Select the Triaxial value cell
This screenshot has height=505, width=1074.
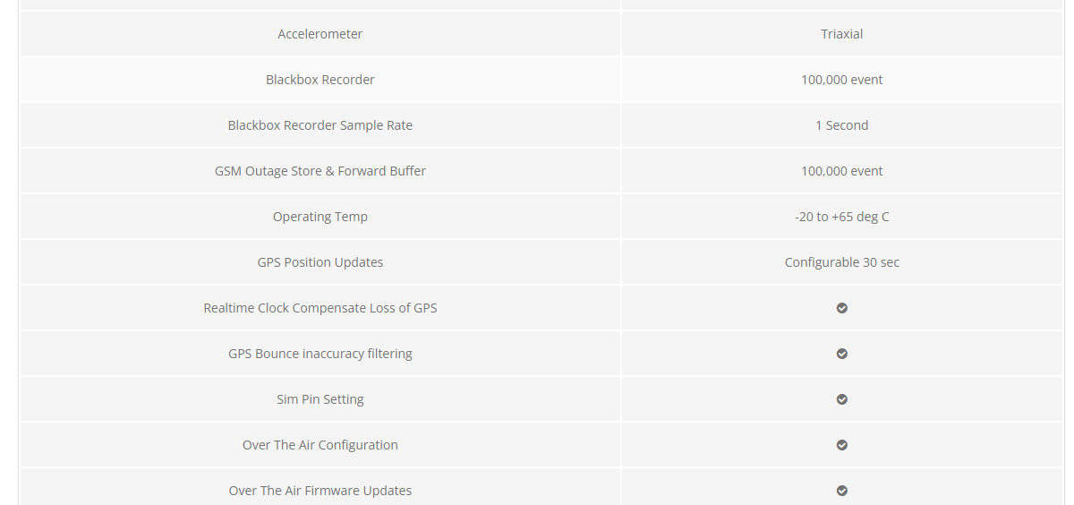tap(842, 34)
